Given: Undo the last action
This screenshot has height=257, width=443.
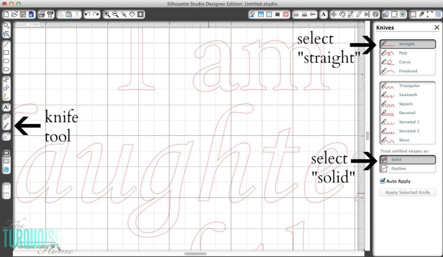Looking at the screenshot, I should coord(88,14).
